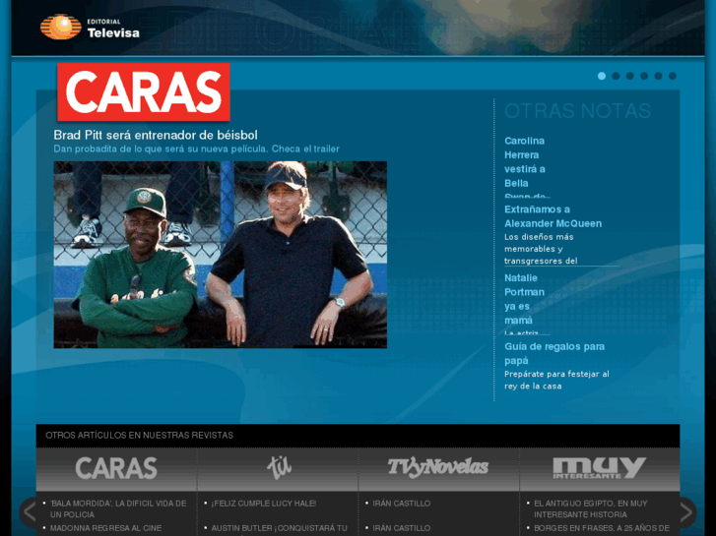The height and width of the screenshot is (536, 716).
Task: Select the fifth carousel pagination dot
Action: pyautogui.click(x=659, y=76)
